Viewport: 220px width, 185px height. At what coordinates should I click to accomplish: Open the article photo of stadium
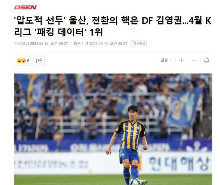click(x=113, y=129)
